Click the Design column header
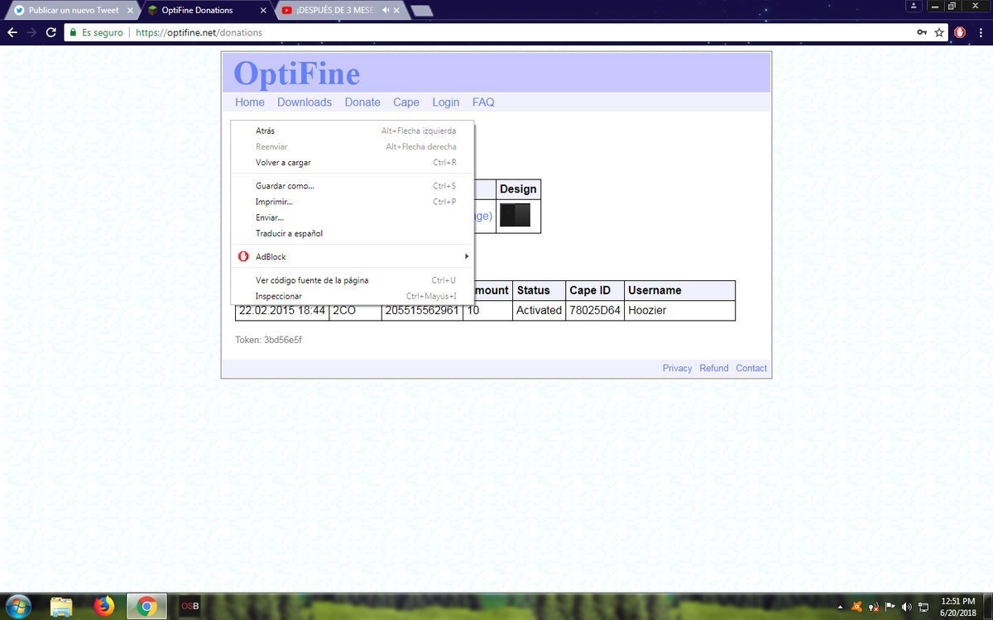The width and height of the screenshot is (993, 620). (x=518, y=189)
